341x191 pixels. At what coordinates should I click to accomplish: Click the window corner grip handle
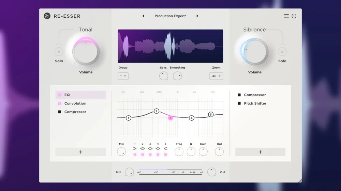300,181
